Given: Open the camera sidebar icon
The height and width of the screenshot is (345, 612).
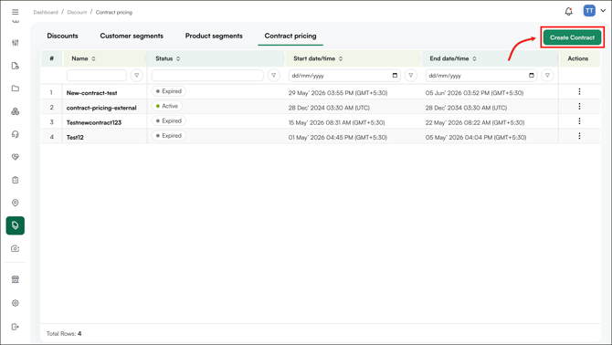Looking at the screenshot, I should tap(16, 248).
